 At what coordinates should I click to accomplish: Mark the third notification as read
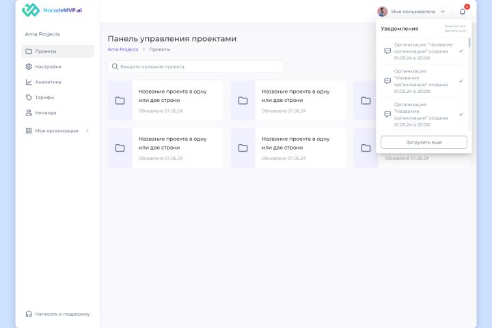click(461, 114)
